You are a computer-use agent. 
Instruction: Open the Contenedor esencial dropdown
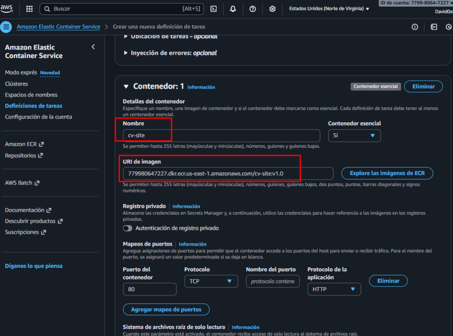click(354, 135)
